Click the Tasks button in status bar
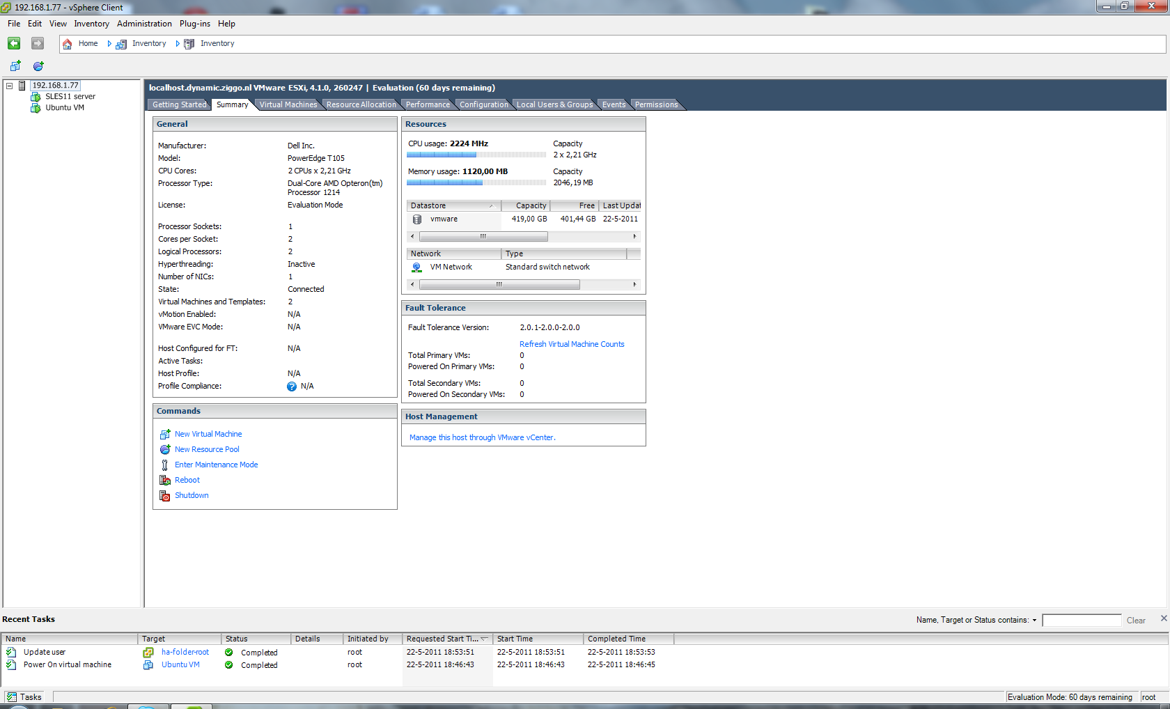Viewport: 1170px width, 709px height. click(24, 697)
